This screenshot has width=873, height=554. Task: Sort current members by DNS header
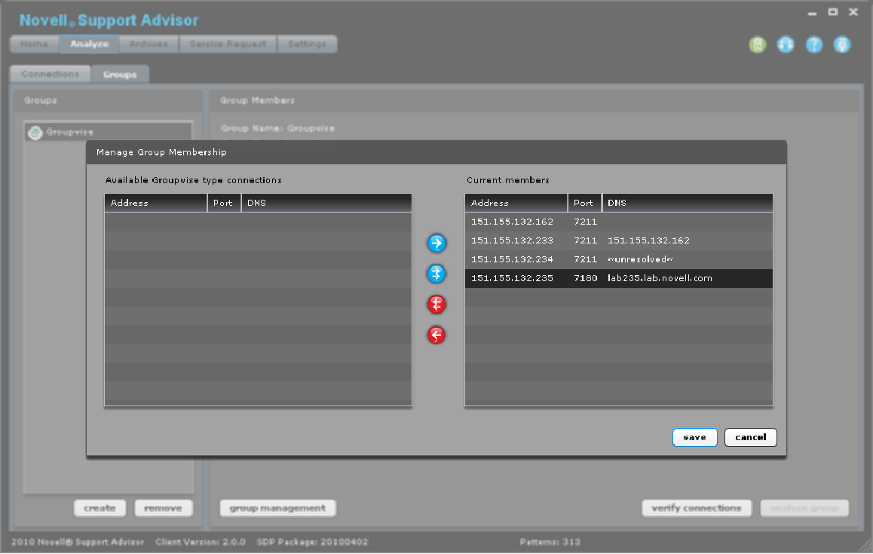tap(688, 204)
